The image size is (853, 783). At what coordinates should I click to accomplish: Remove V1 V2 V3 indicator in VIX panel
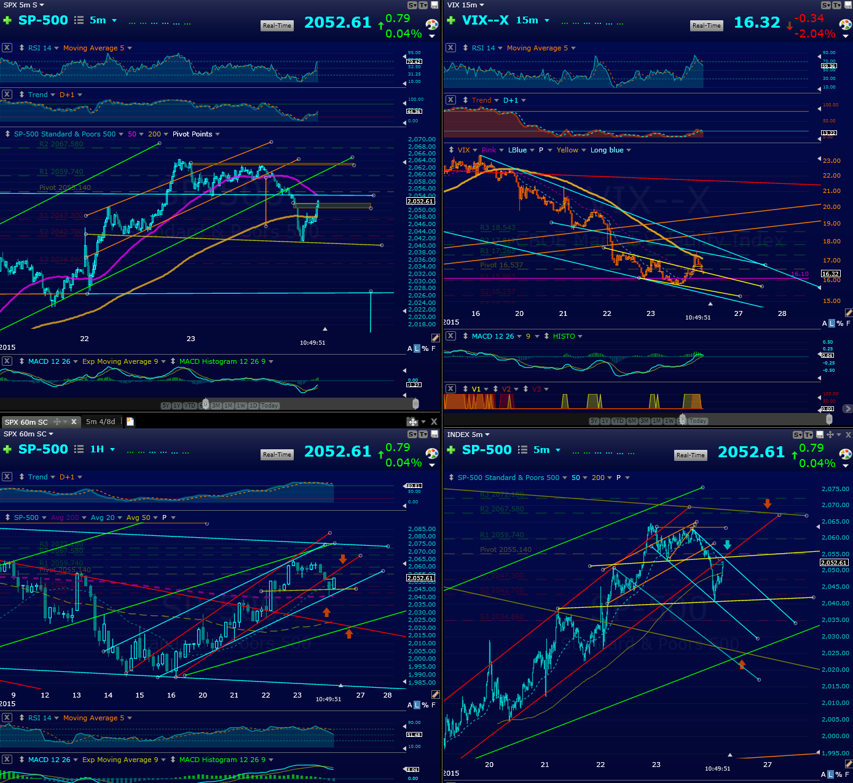(450, 389)
